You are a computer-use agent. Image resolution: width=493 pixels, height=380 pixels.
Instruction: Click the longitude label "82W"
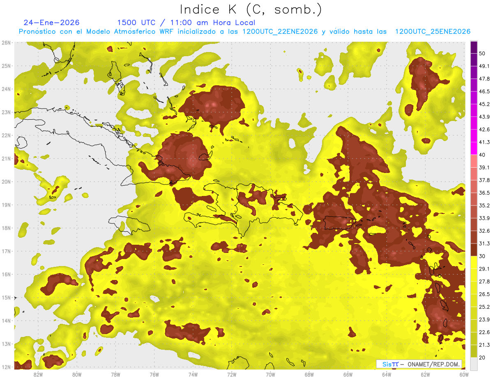point(38,375)
